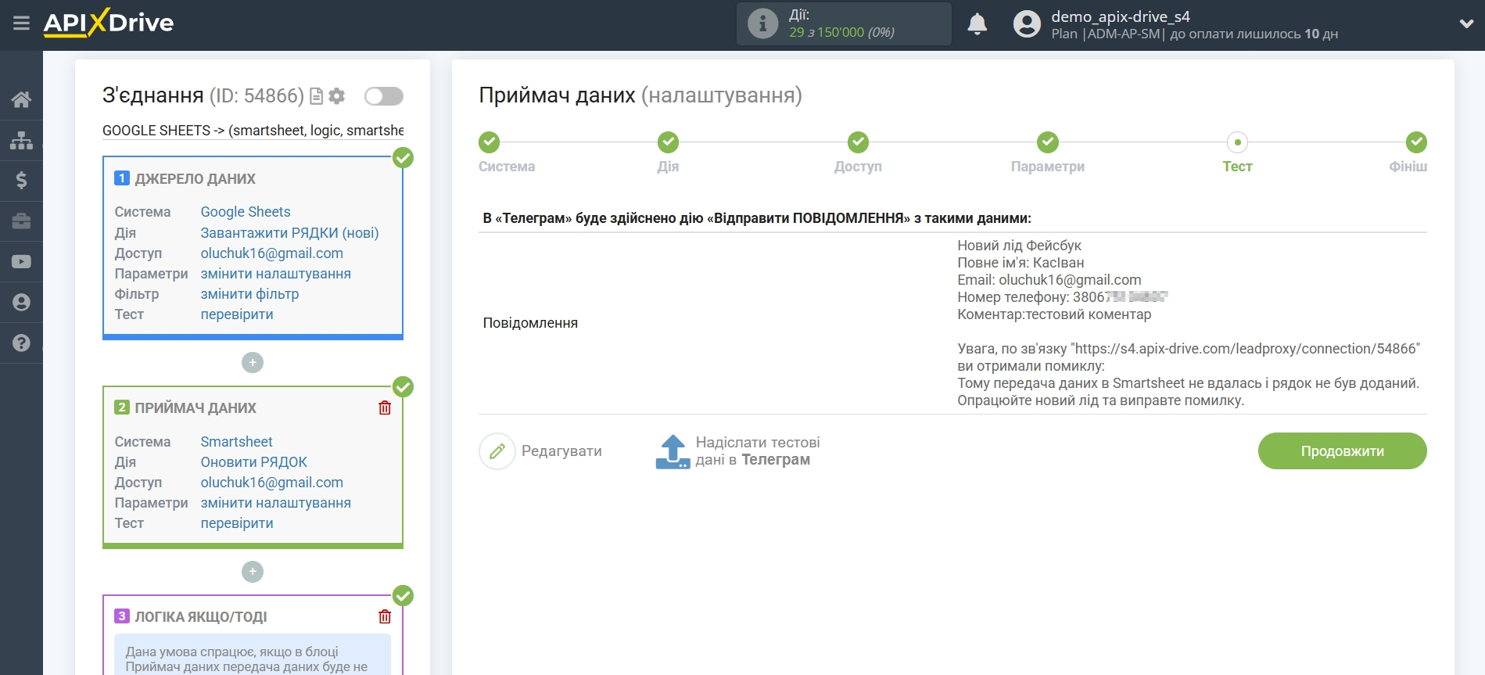Image resolution: width=1485 pixels, height=675 pixels.
Task: Open Завантажити РЯДКИ (нові) action link
Action: click(x=289, y=233)
